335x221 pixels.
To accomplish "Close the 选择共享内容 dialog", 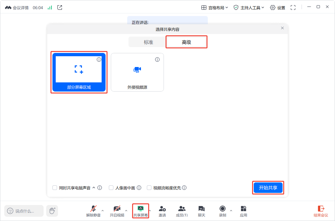I will point(282,28).
